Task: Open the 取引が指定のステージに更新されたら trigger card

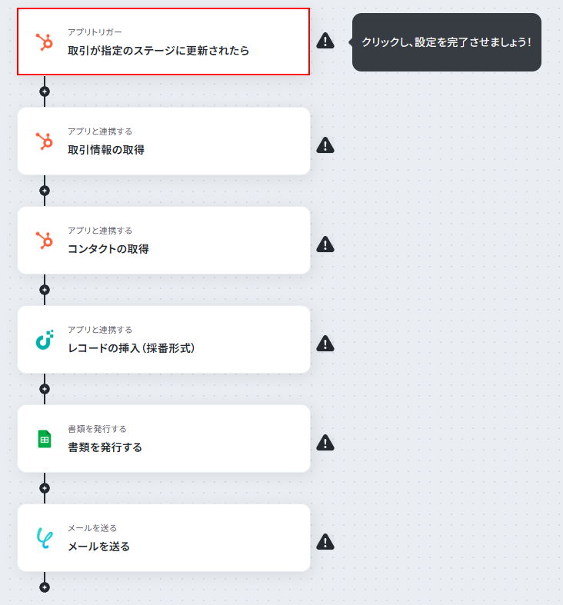Action: point(163,42)
